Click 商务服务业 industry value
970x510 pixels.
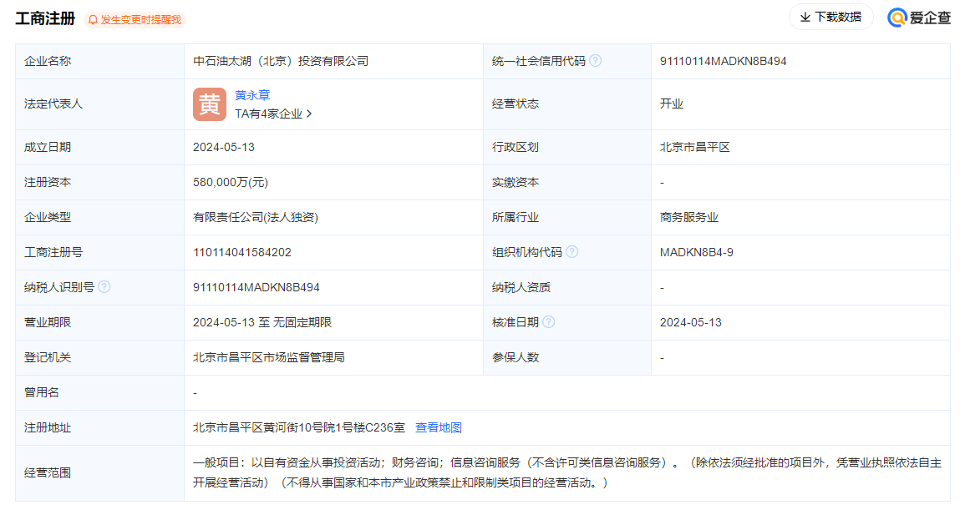point(689,218)
